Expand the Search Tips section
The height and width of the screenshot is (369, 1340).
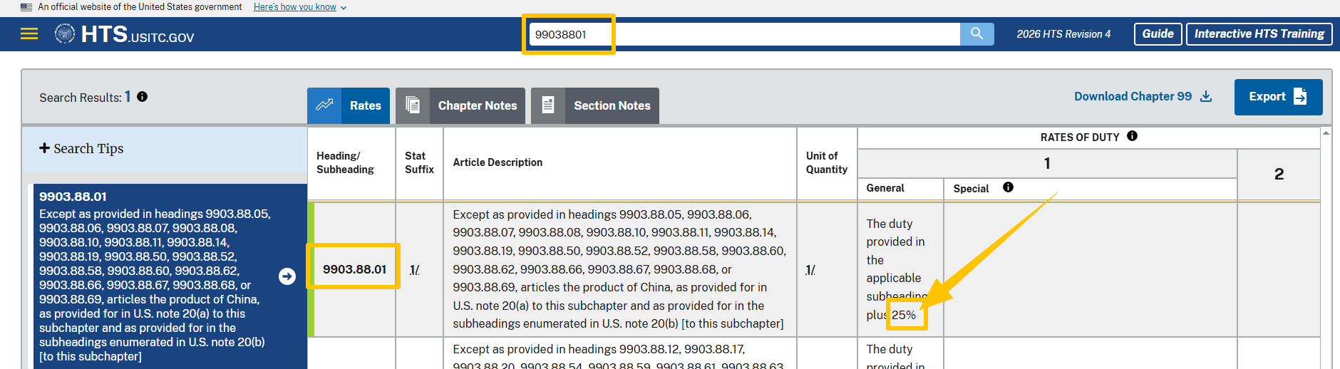pos(82,148)
